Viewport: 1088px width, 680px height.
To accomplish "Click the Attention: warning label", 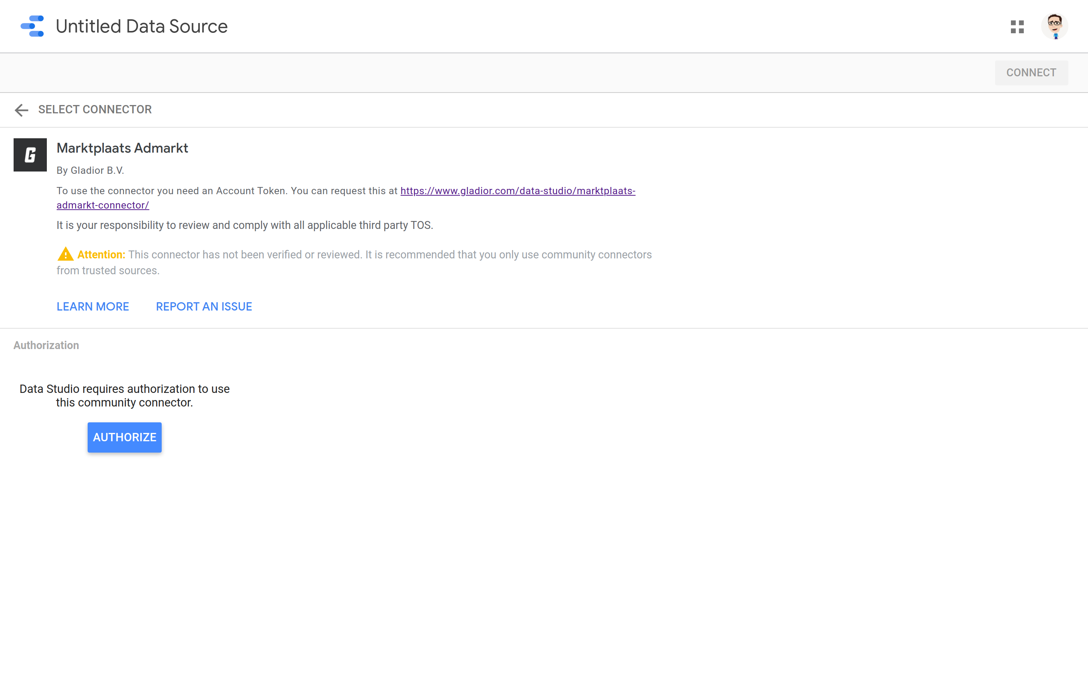I will point(101,255).
